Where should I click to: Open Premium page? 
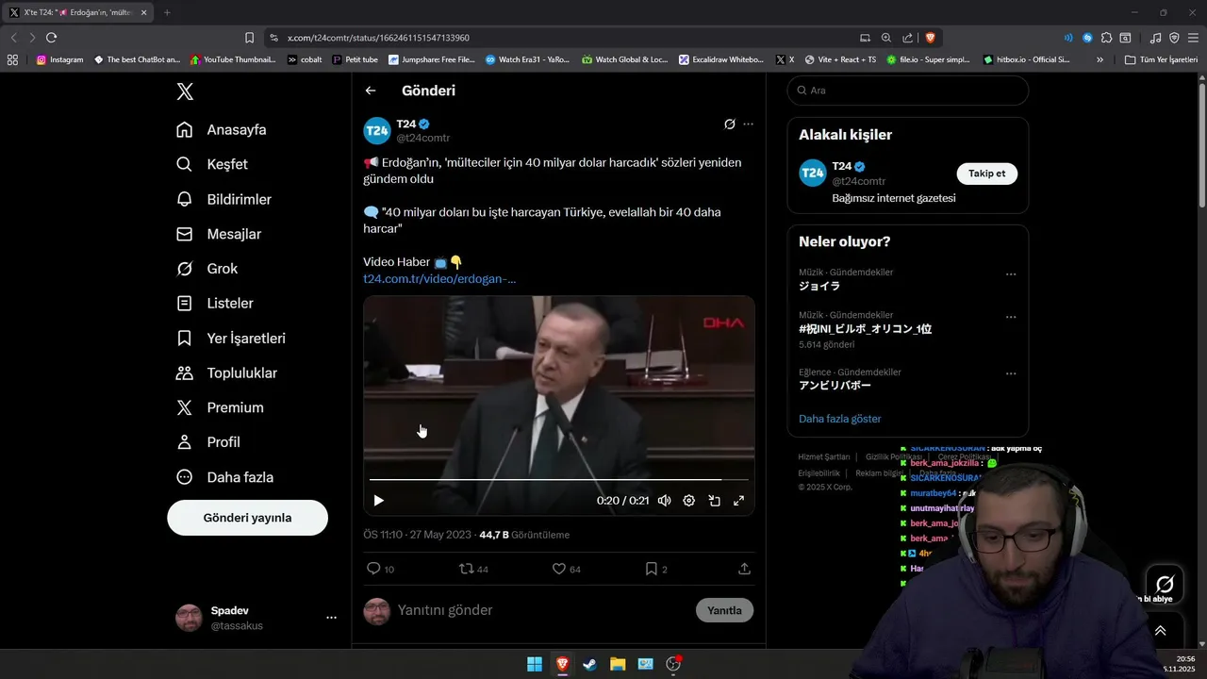[220, 407]
